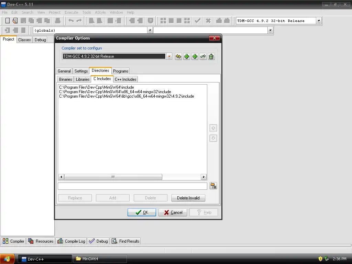Viewport: 352px width, 264px height.
Task: Click the greyed Replace button
Action: click(75, 198)
